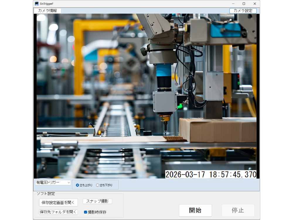The height and width of the screenshot is (220, 293).
Task: Start capture with the 開始 button
Action: coord(195,210)
